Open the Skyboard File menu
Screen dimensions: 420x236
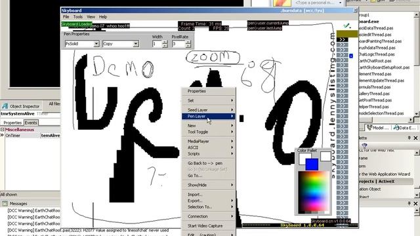[66, 17]
